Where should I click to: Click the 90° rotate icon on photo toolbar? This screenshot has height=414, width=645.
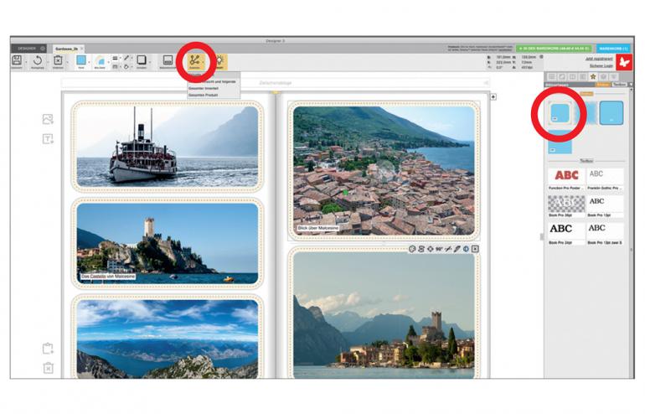(x=439, y=249)
